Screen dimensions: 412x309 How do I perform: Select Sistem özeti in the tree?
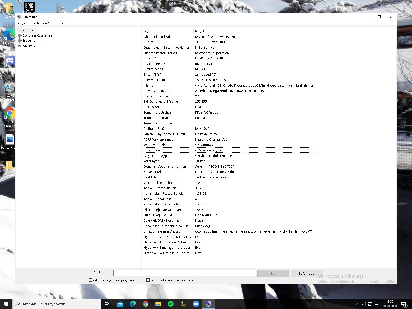pos(27,30)
